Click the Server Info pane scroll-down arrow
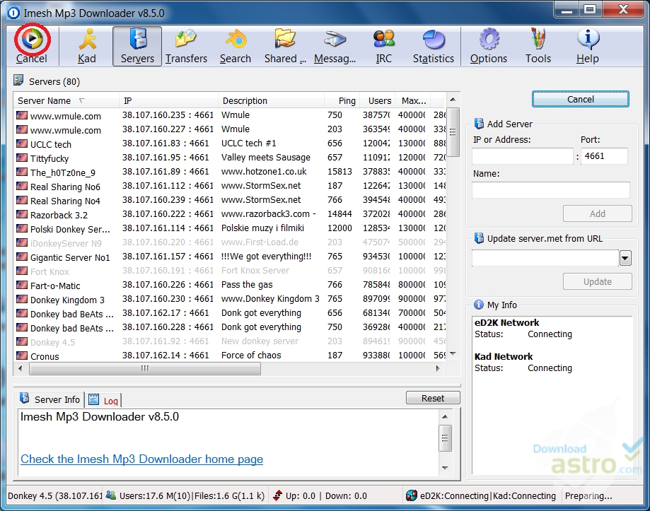Viewport: 650px width, 511px height. [x=445, y=468]
